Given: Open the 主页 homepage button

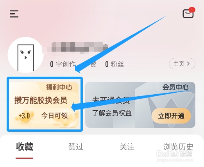Looking at the screenshot, I should click(182, 64).
